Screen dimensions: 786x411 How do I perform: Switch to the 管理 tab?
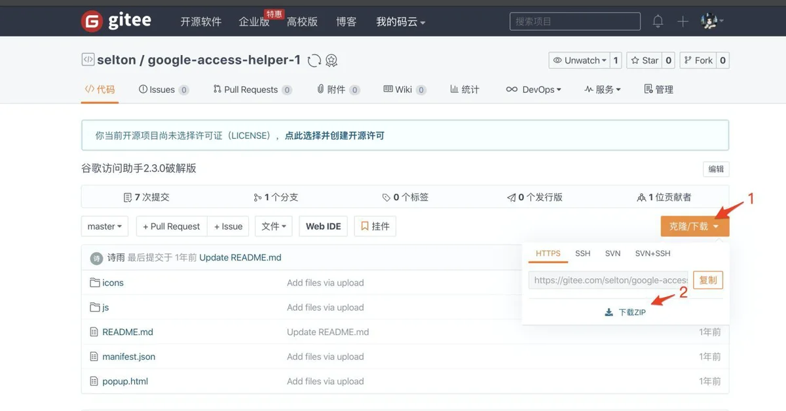coord(659,90)
